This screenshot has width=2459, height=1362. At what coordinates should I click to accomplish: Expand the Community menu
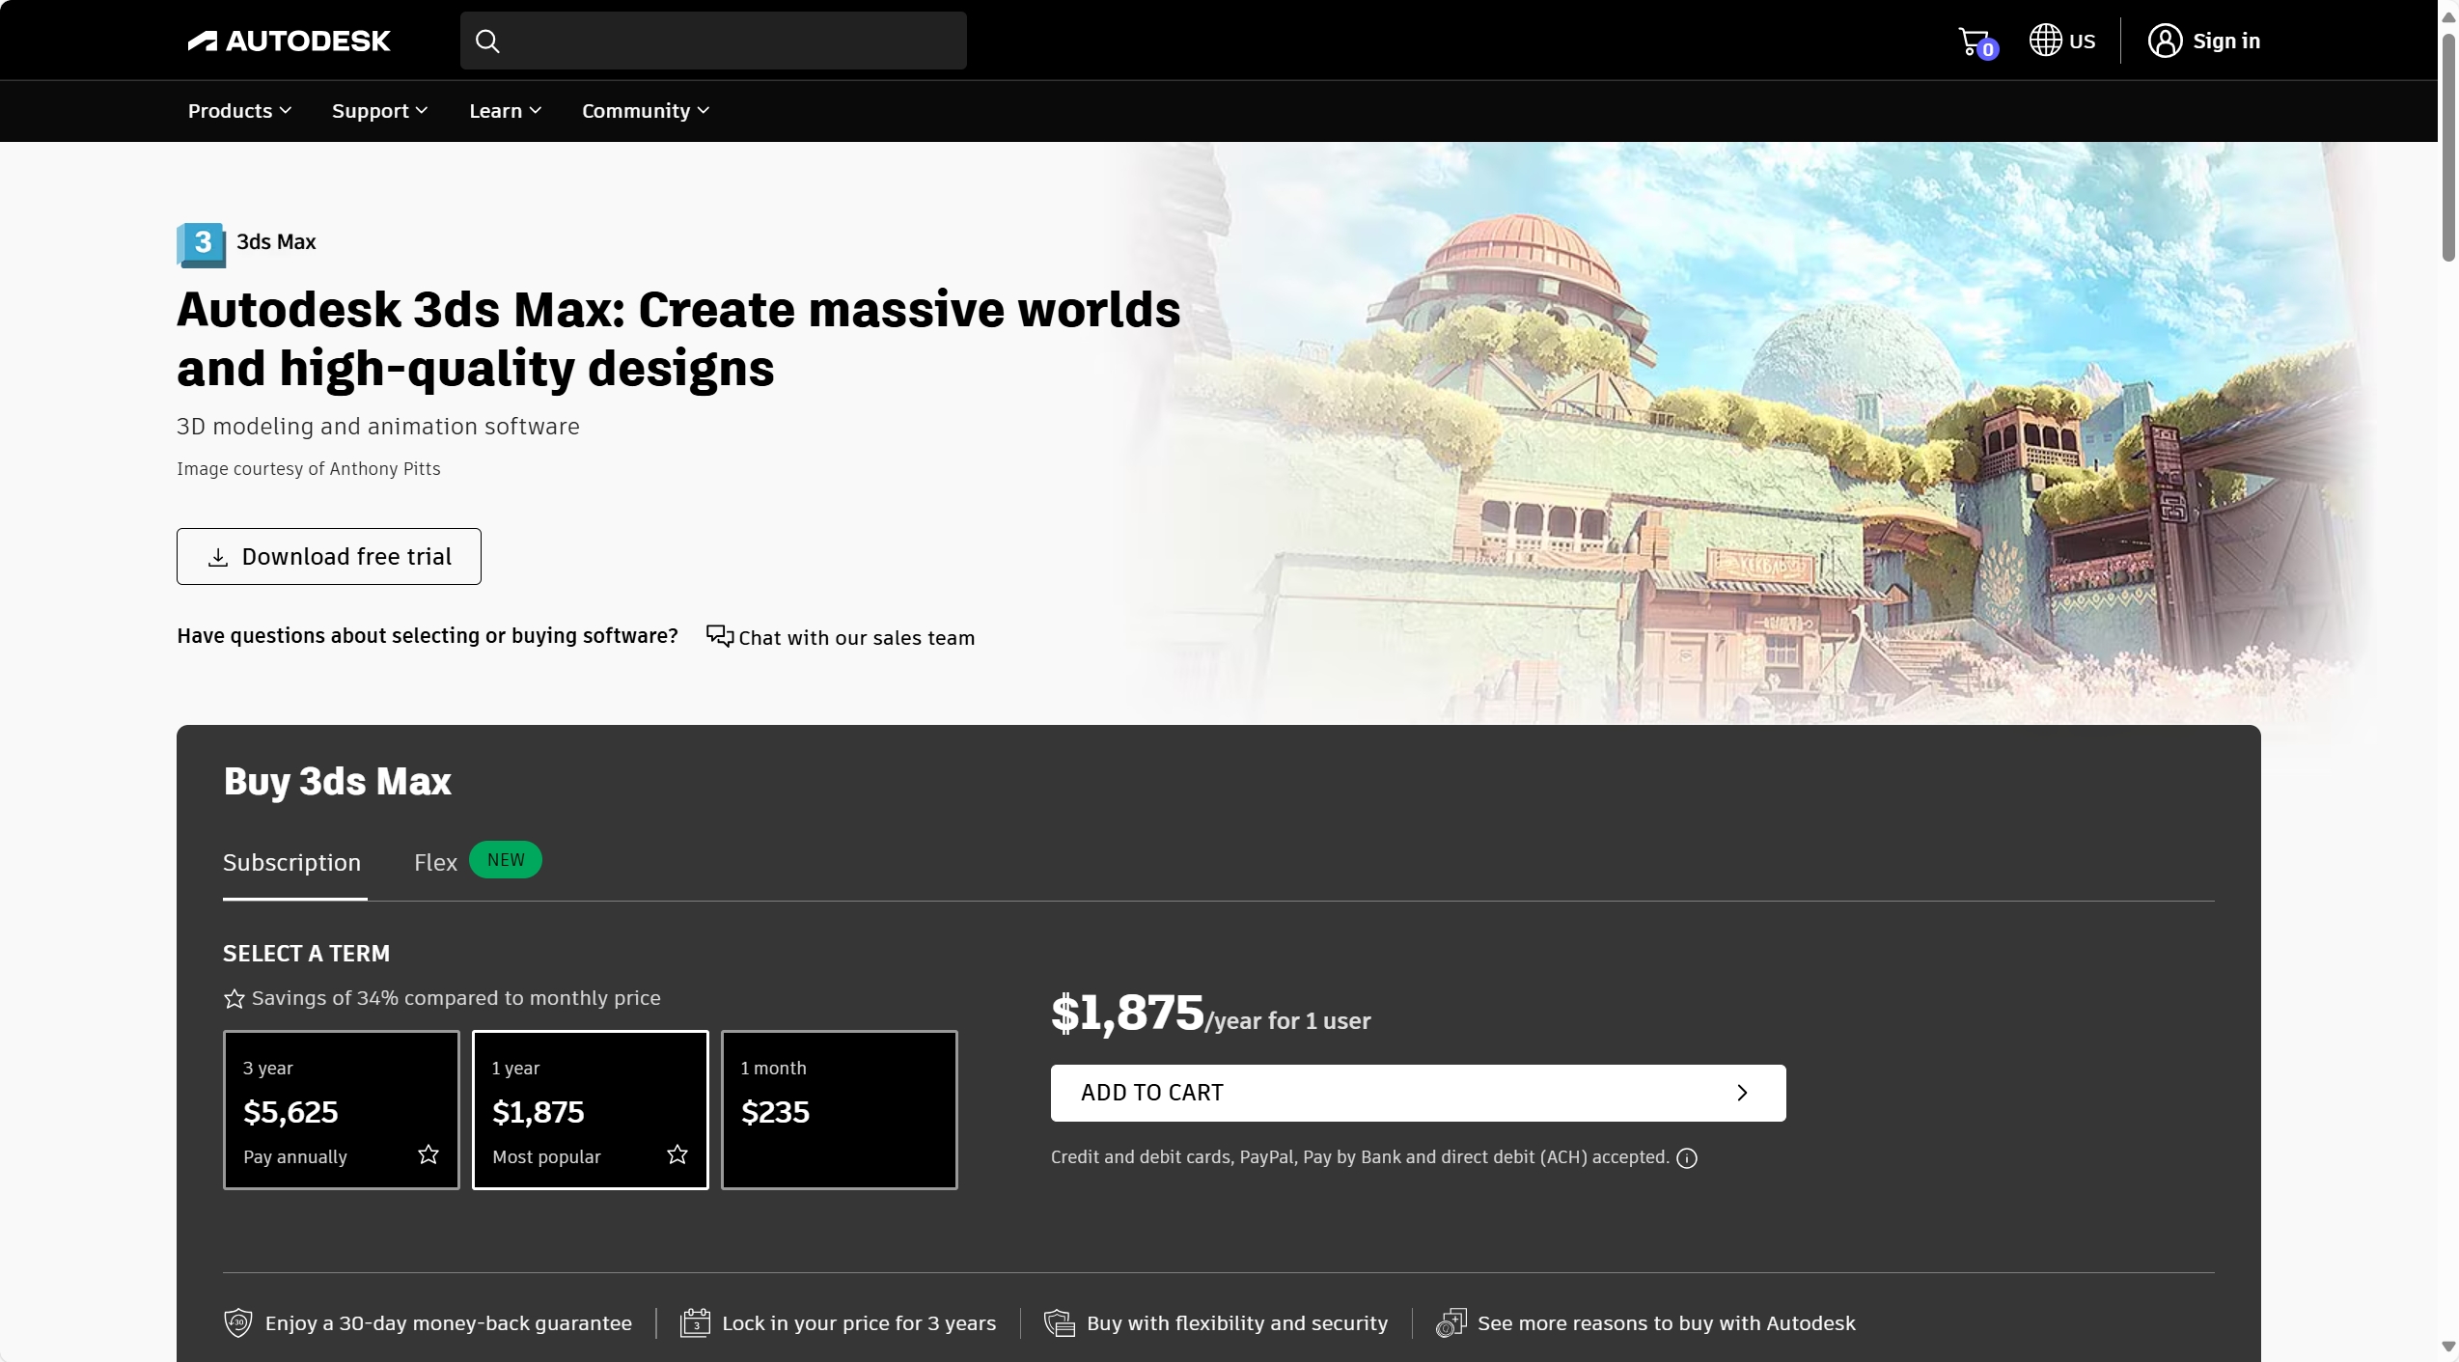[646, 111]
